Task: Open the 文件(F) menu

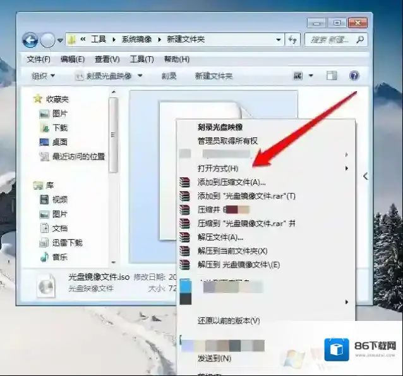Action: pos(39,60)
